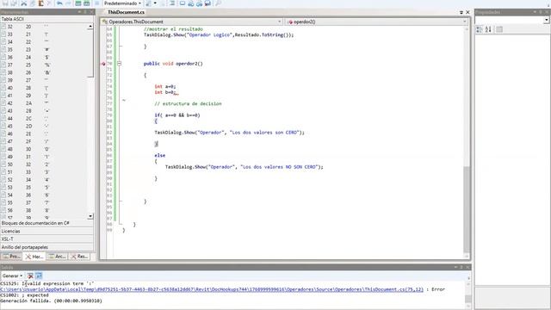Click the 'if( a==0 && b==0)' line
The height and width of the screenshot is (310, 551).
click(177, 115)
